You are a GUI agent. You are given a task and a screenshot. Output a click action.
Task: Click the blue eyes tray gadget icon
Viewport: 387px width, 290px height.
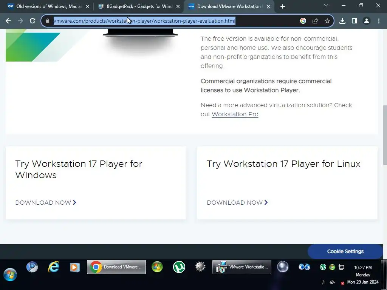pos(304,267)
